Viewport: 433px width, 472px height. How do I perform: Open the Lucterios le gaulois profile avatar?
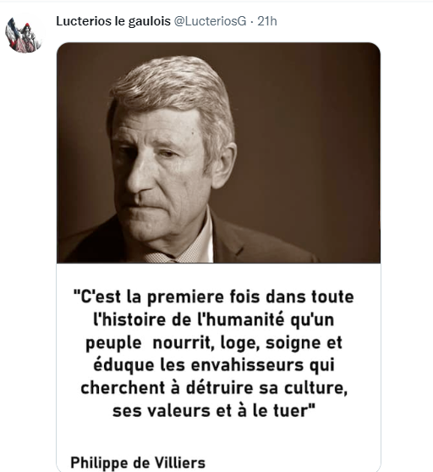pyautogui.click(x=24, y=35)
